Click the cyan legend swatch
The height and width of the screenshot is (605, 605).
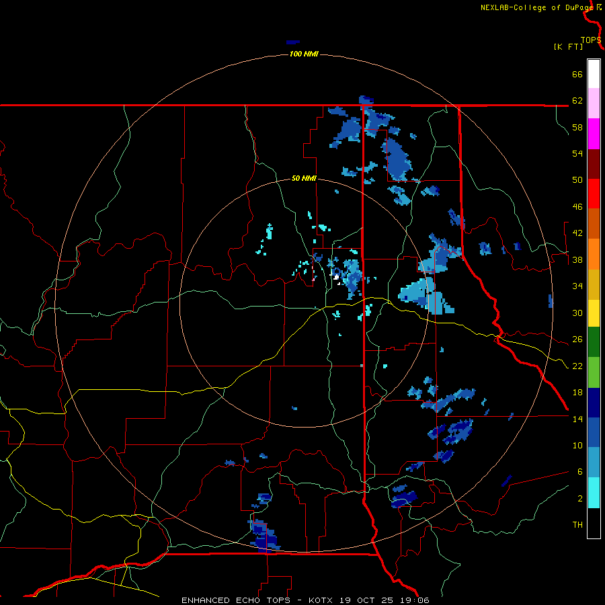pyautogui.click(x=594, y=493)
